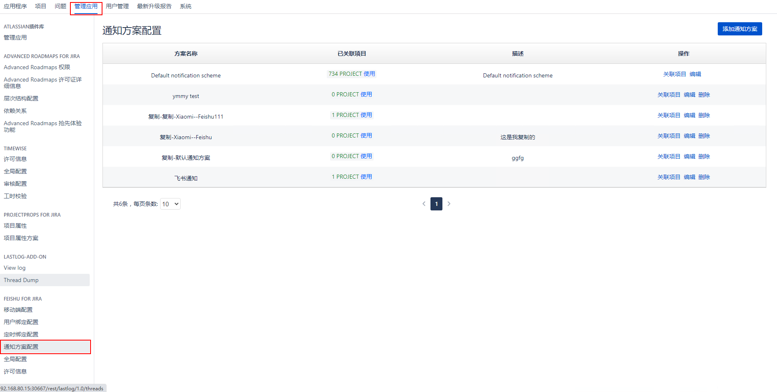This screenshot has width=777, height=392.
Task: Open the page size dropdown showing 10
Action: click(x=170, y=204)
